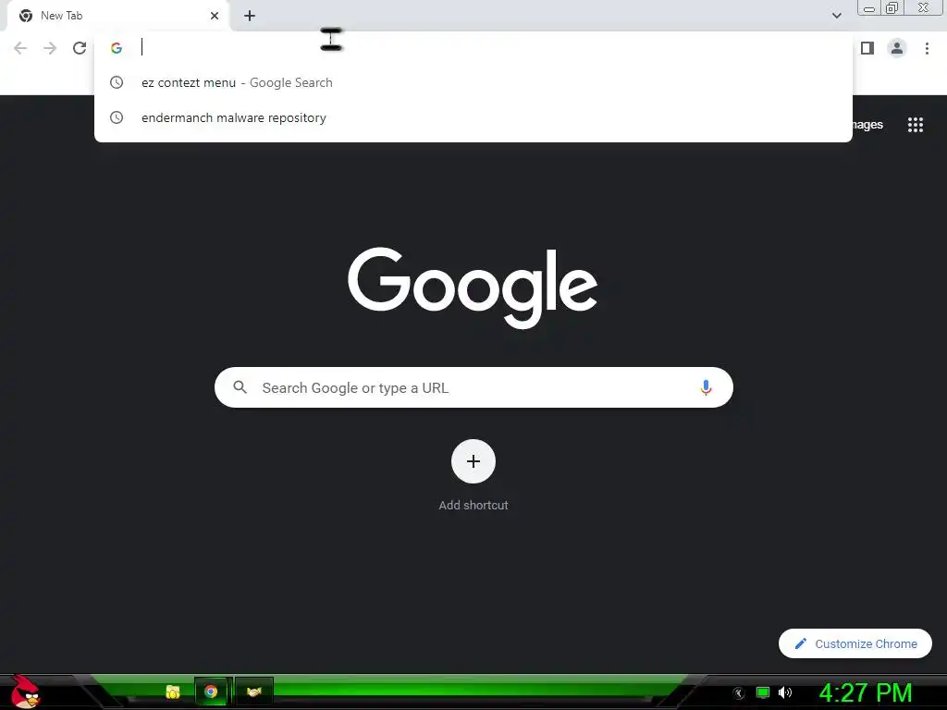The image size is (947, 710).
Task: Close the New Tab tab
Action: click(x=215, y=16)
